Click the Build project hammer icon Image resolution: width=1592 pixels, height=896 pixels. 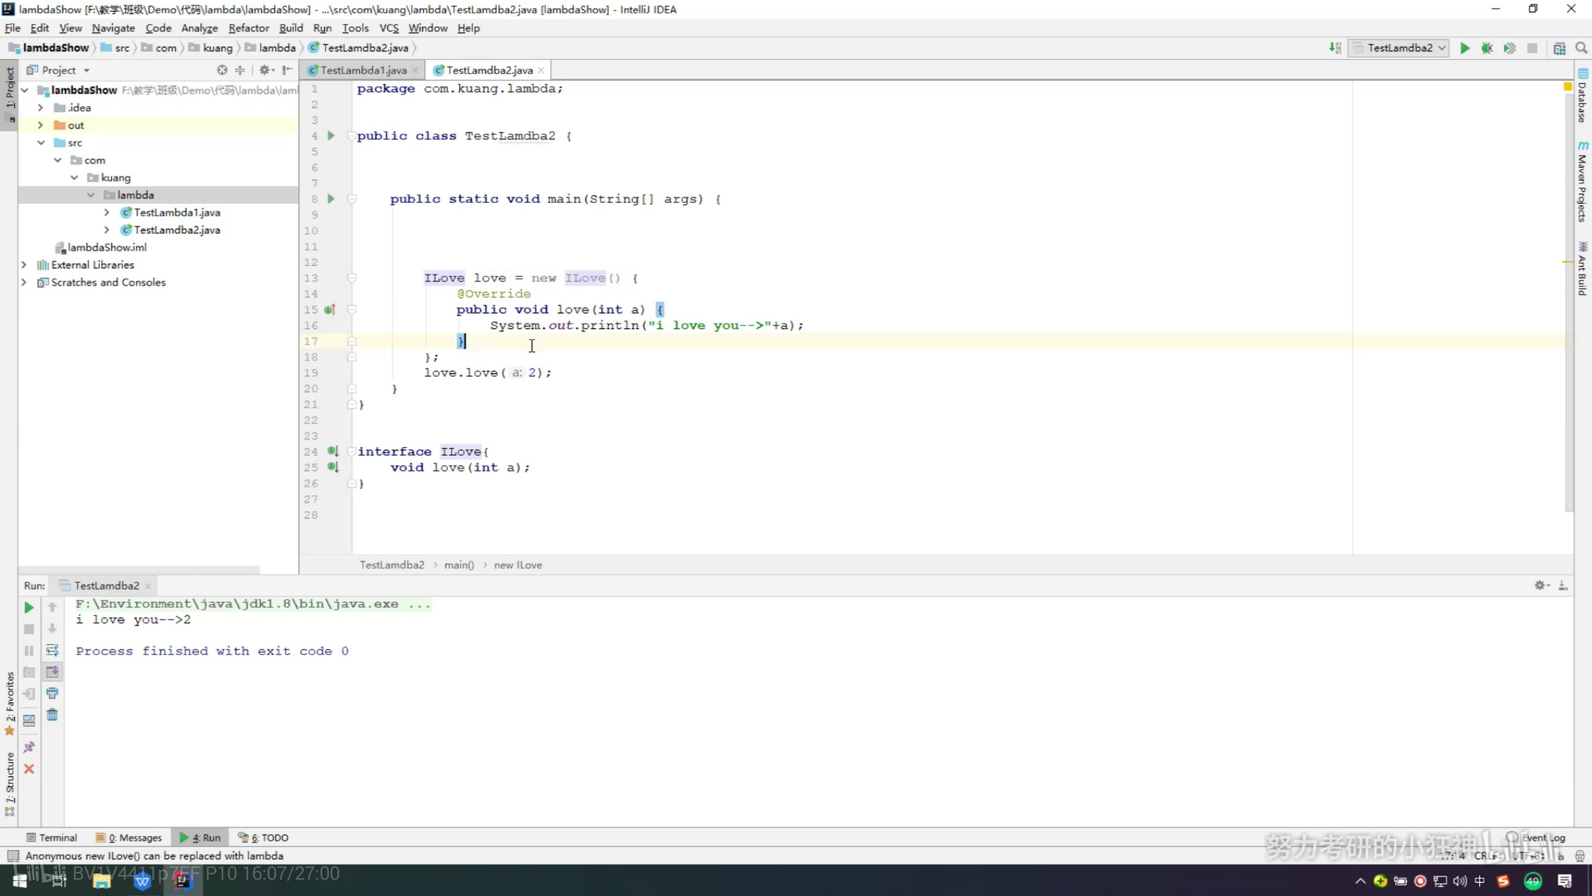pos(1335,48)
